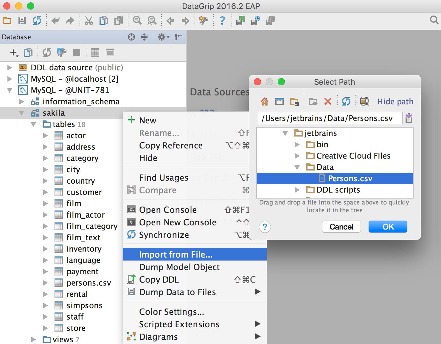Expand the information_schema node
The width and height of the screenshot is (441, 344).
click(x=21, y=102)
